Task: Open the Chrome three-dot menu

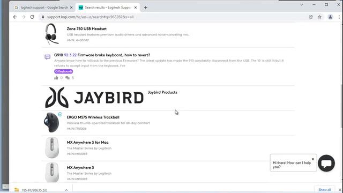Action: tap(339, 17)
